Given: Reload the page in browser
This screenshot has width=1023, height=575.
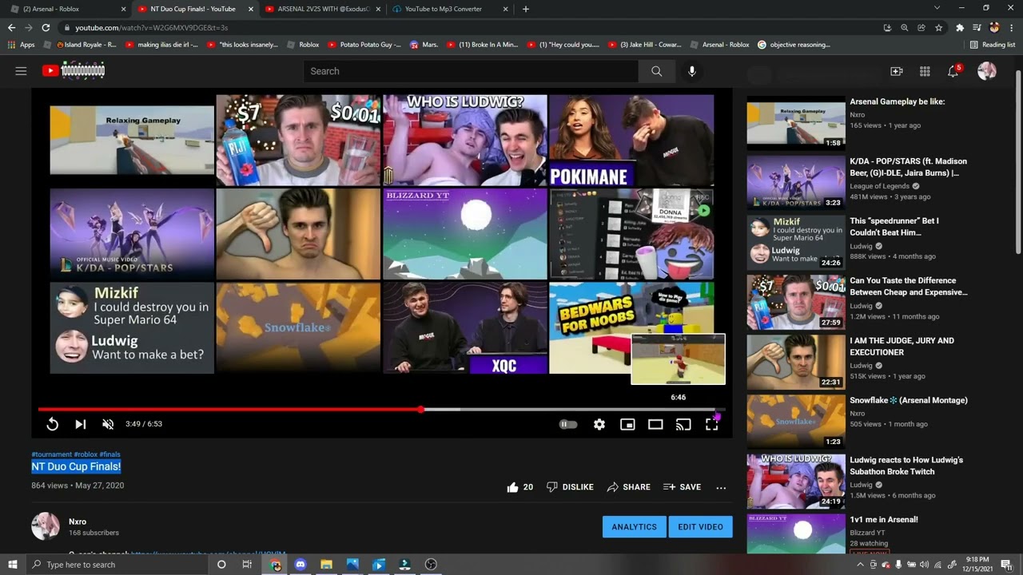Looking at the screenshot, I should click(x=46, y=27).
